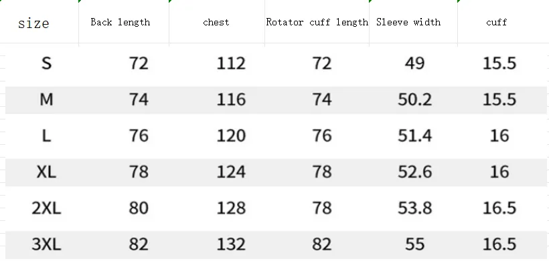Select the 'chest' column header

click(x=216, y=22)
